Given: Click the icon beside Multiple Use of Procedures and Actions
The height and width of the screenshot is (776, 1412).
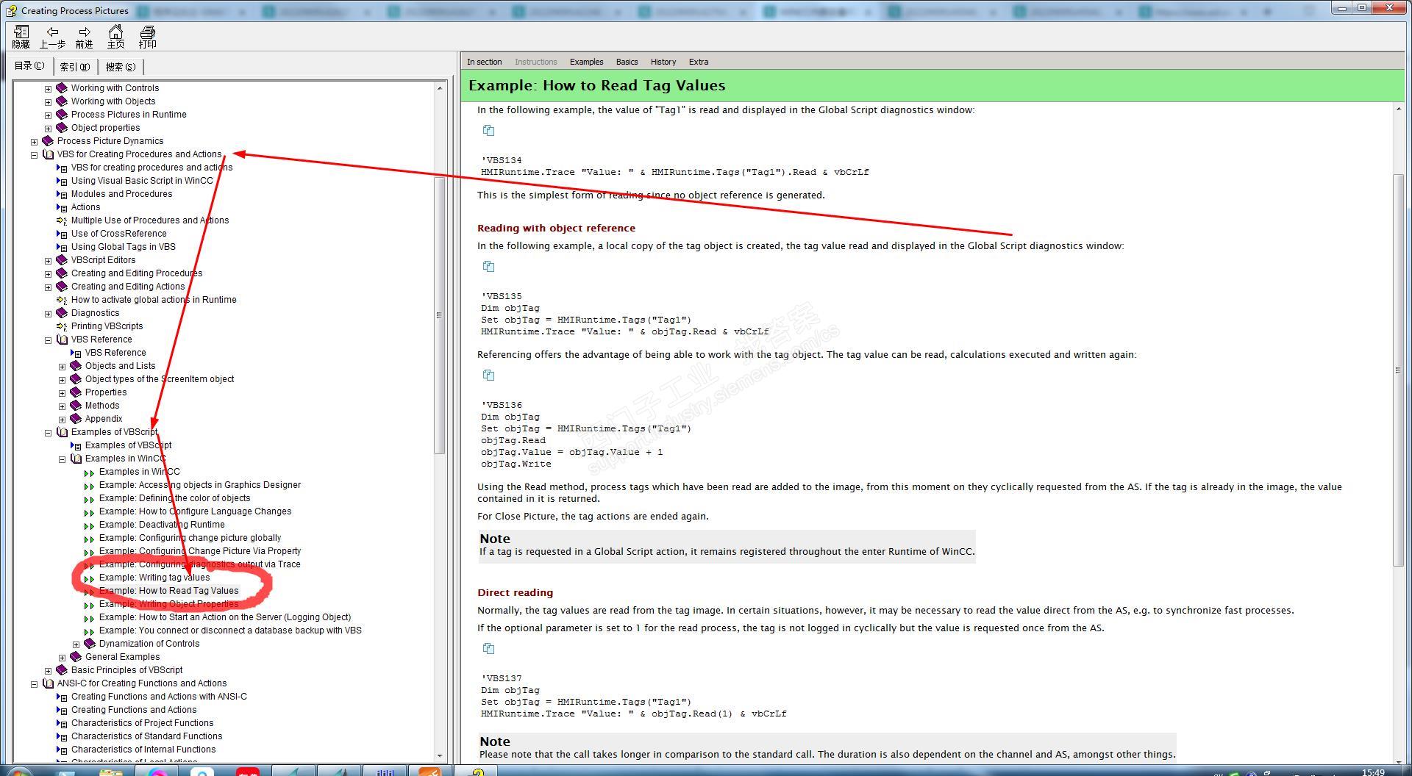Looking at the screenshot, I should tap(62, 220).
